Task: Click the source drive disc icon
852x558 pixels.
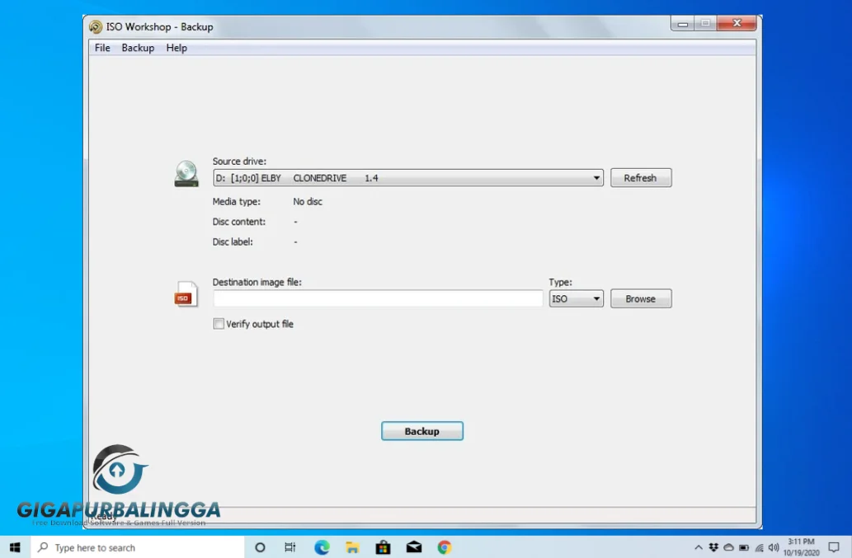Action: (186, 174)
